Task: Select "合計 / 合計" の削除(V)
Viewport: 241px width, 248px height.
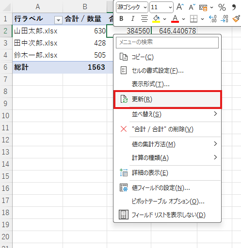Action: pyautogui.click(x=167, y=129)
